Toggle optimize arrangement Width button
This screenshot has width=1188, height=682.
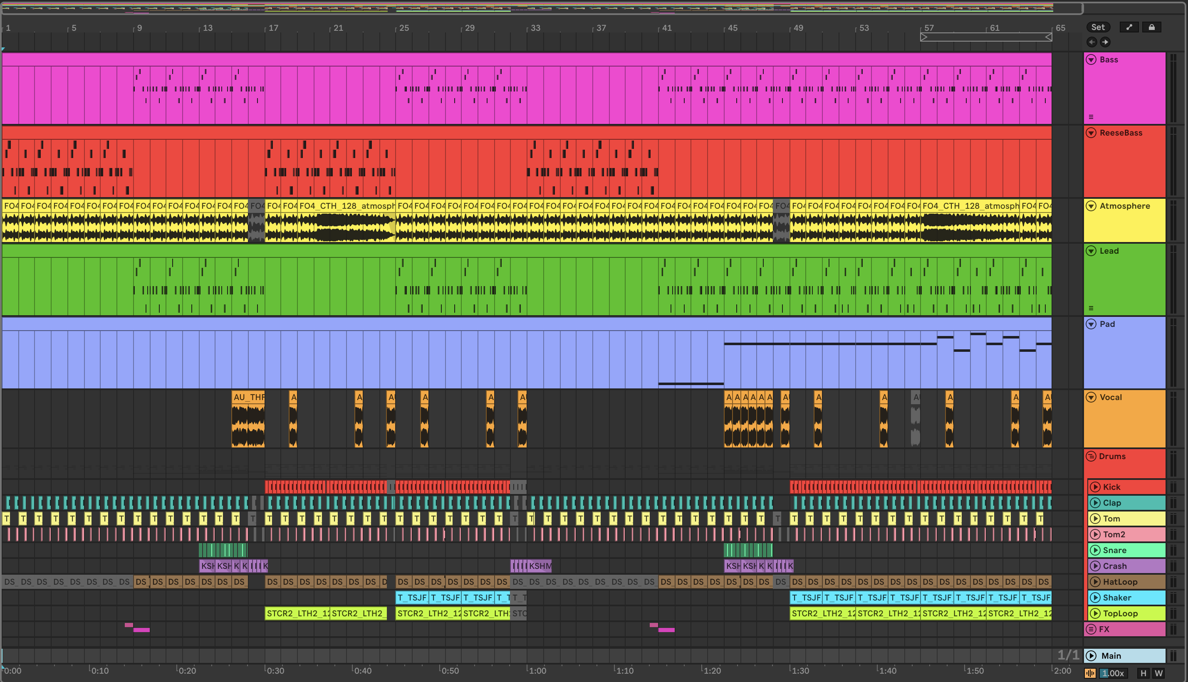(1158, 673)
